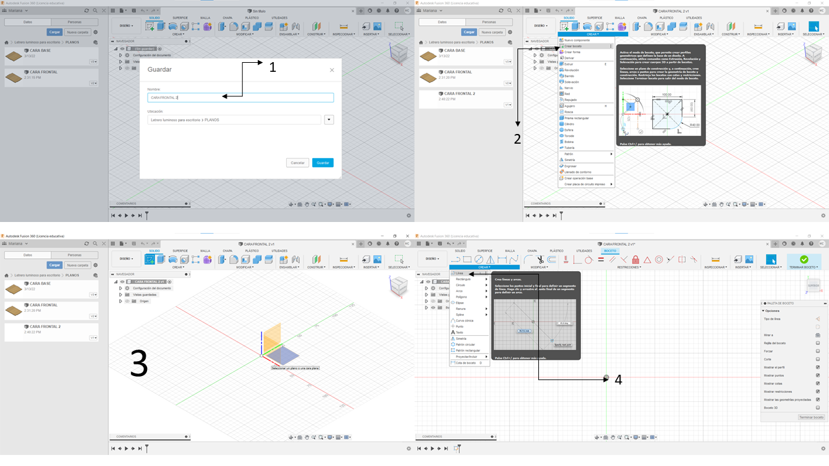Uncheck the Mostrar puntos checkbox
829x466 pixels.
click(x=818, y=375)
